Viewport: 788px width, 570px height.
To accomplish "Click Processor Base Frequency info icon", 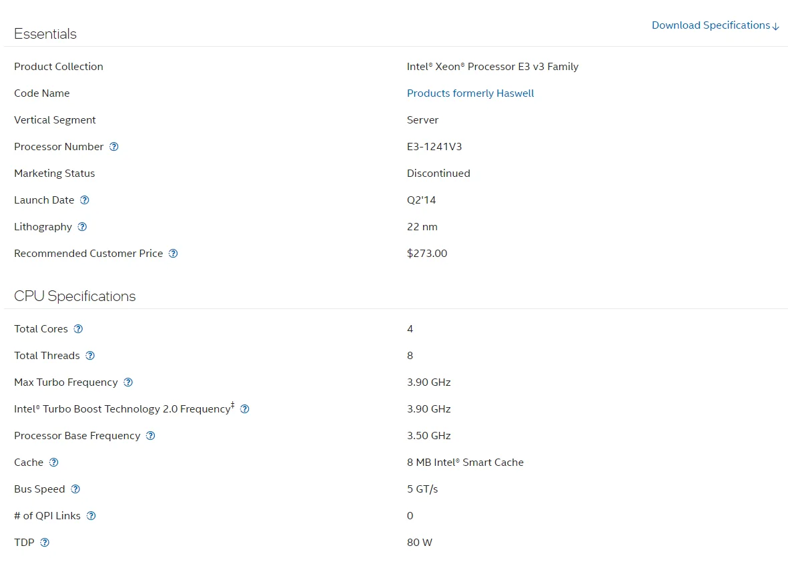I will click(151, 436).
